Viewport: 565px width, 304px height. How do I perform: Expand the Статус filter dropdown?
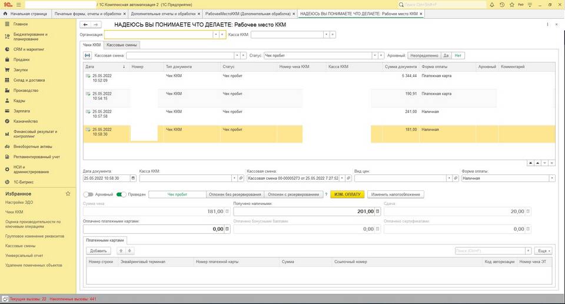(x=375, y=55)
